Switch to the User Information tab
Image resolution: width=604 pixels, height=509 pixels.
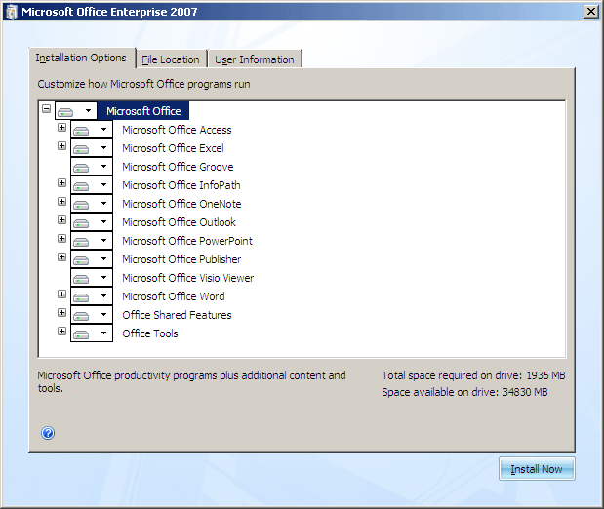(255, 59)
